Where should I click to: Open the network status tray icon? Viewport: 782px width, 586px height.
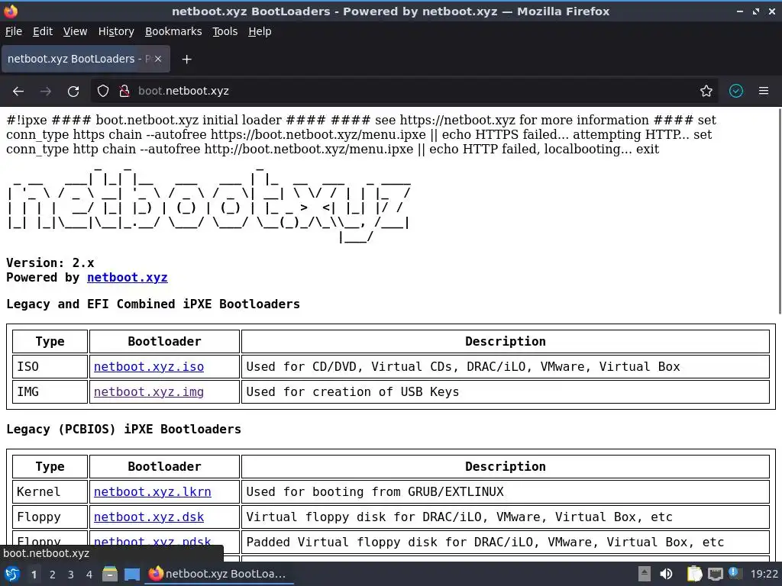[715, 574]
